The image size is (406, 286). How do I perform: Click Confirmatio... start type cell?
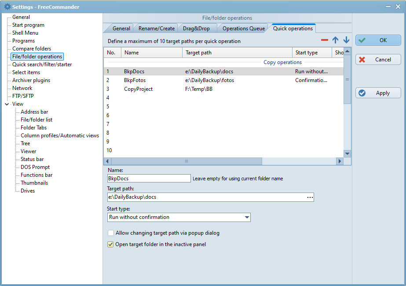311,80
